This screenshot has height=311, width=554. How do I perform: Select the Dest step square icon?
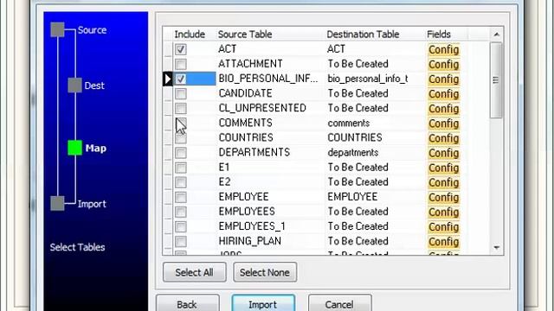click(75, 86)
